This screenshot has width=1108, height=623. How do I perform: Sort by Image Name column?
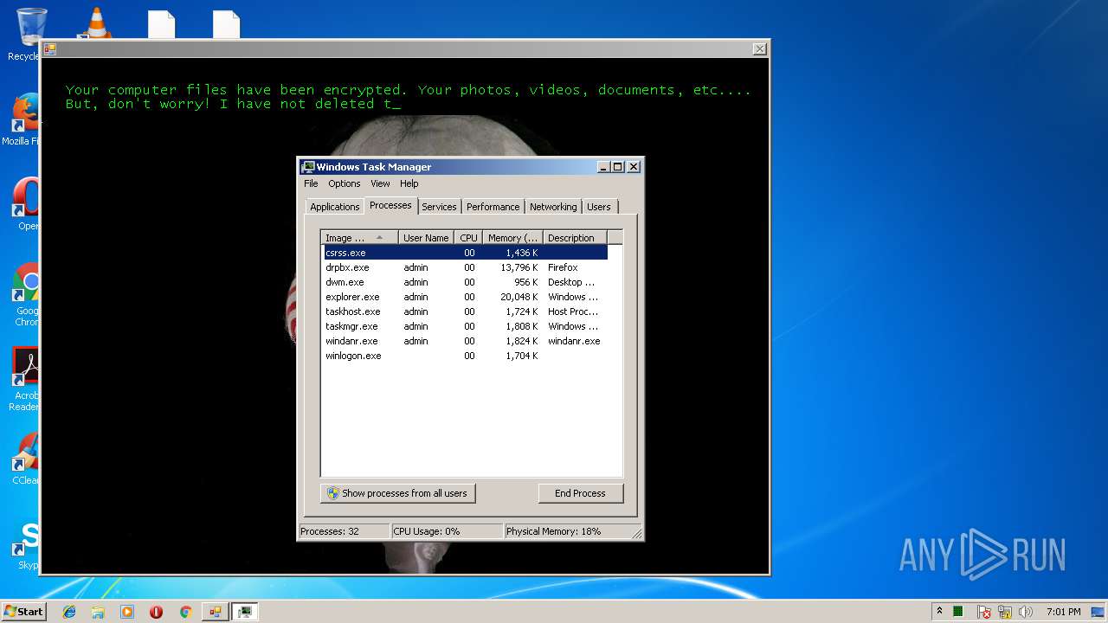point(359,238)
